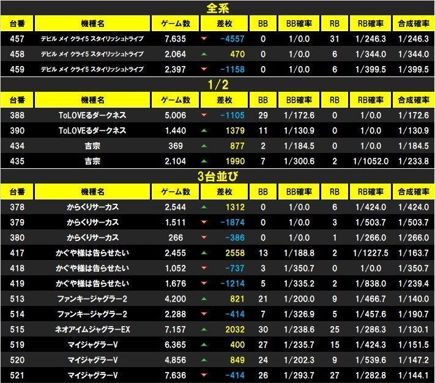
Task: Select game count 6,365
Action: point(176,344)
